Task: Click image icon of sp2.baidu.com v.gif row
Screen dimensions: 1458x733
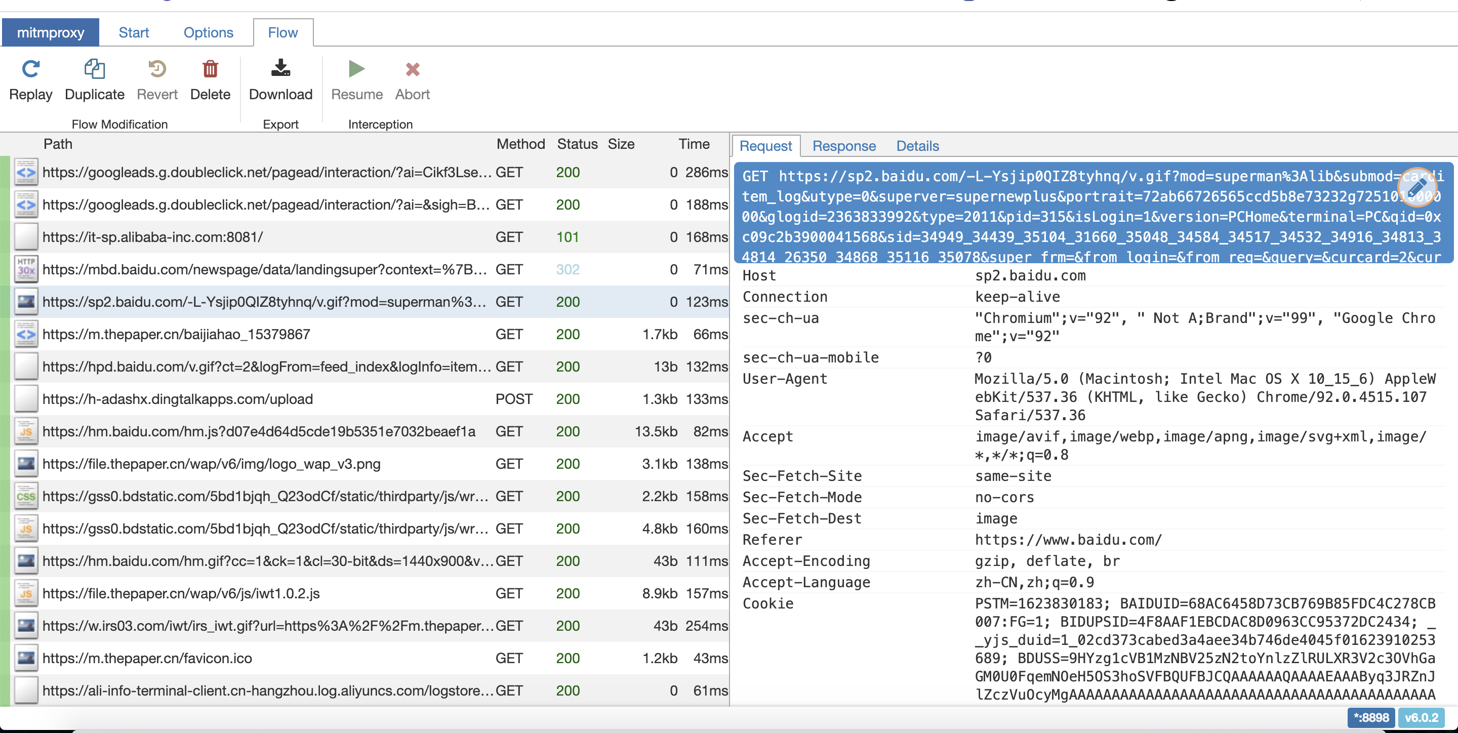Action: click(x=26, y=302)
